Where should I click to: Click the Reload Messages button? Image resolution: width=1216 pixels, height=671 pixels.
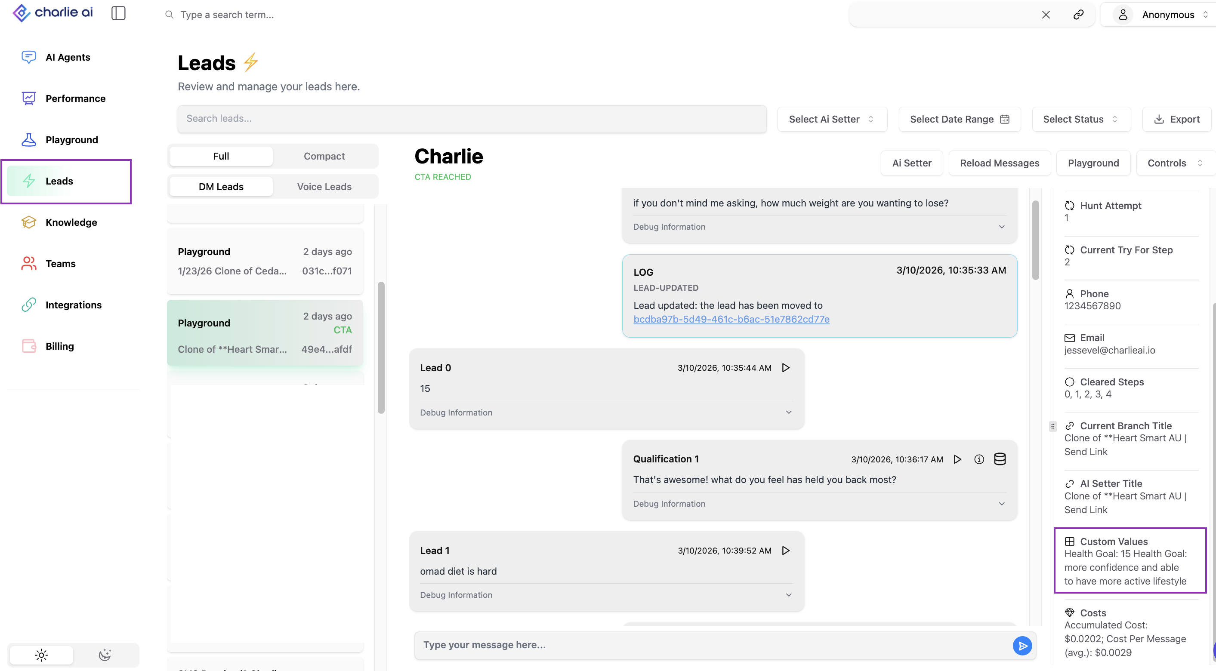[x=999, y=163]
